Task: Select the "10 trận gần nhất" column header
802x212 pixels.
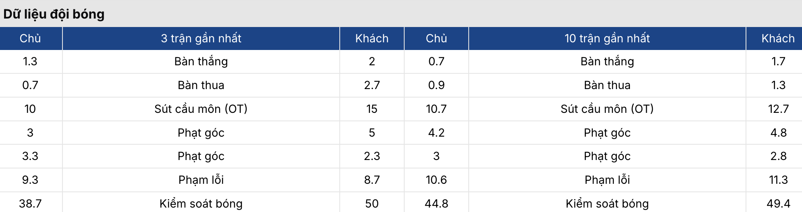Action: (607, 38)
